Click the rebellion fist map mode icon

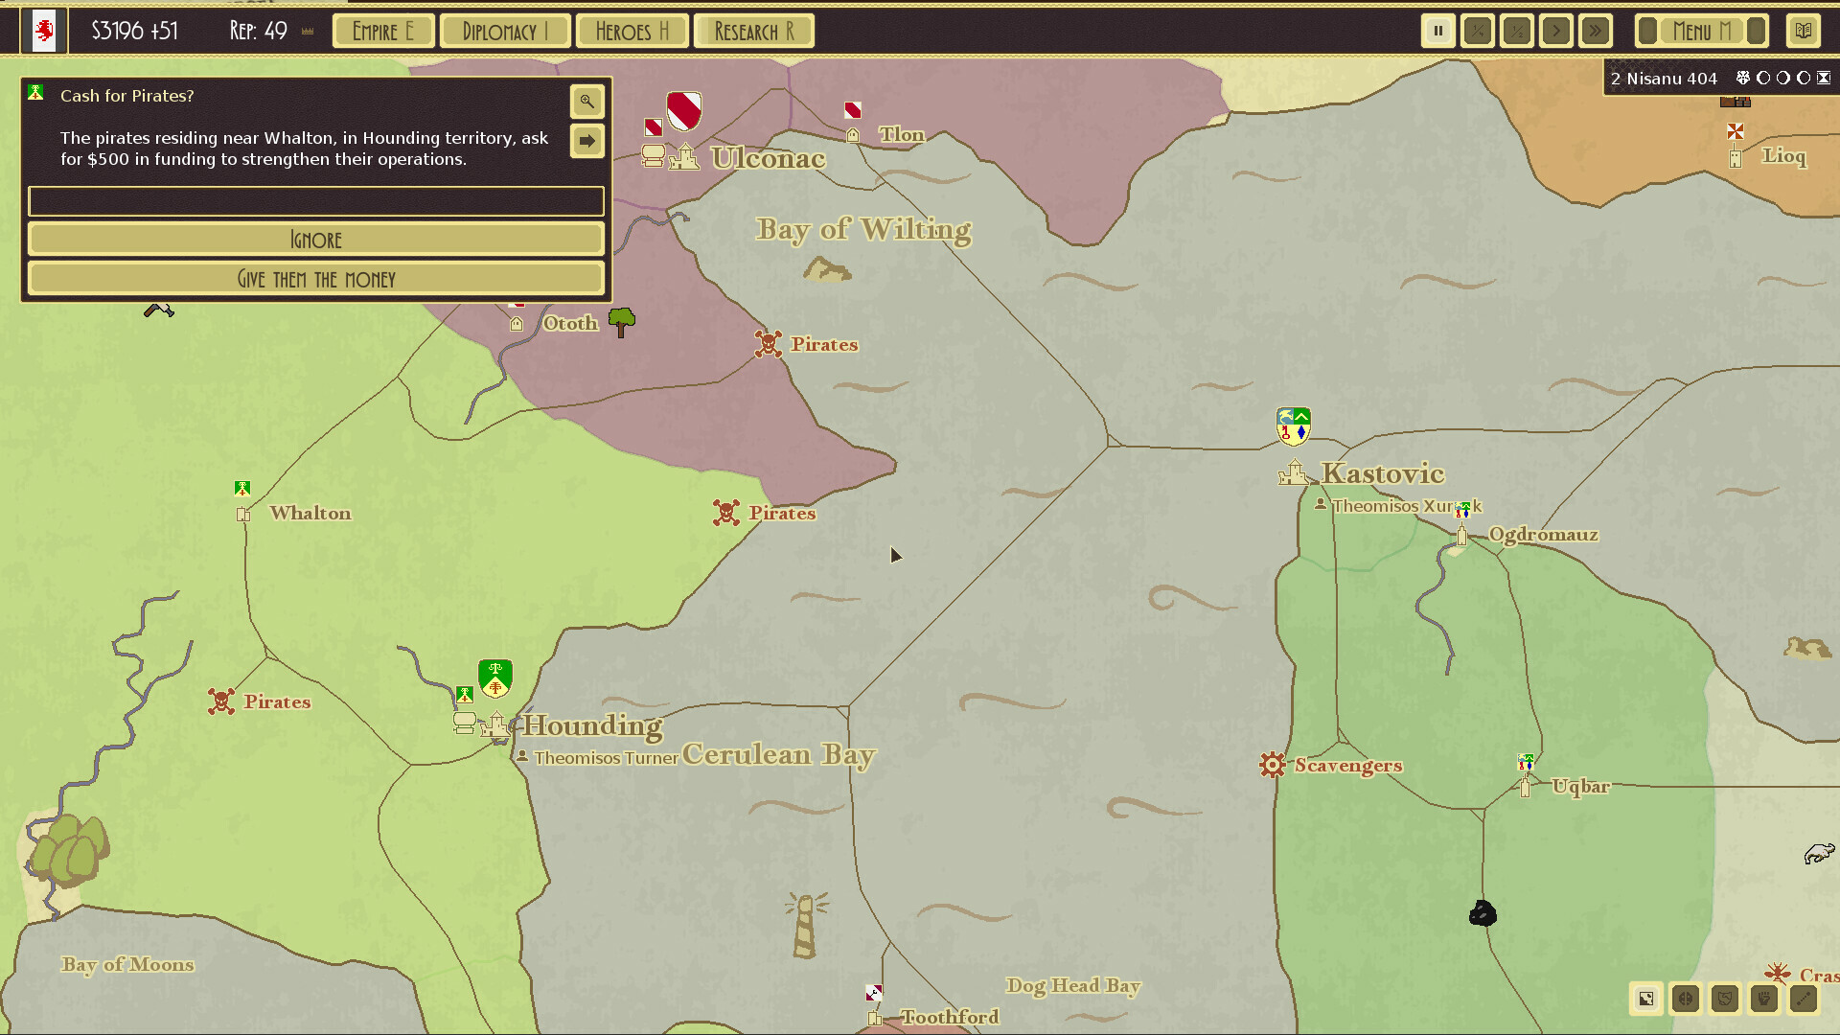(1763, 999)
